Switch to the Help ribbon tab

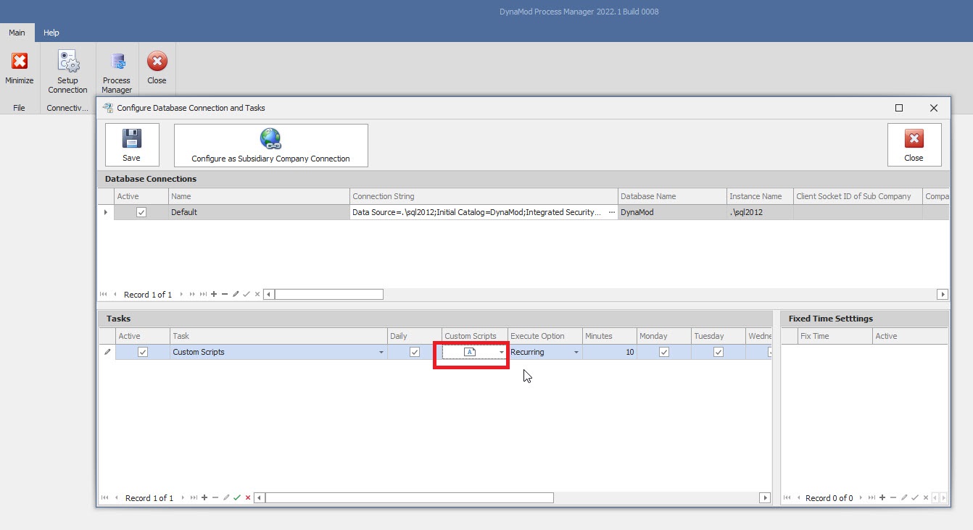51,33
